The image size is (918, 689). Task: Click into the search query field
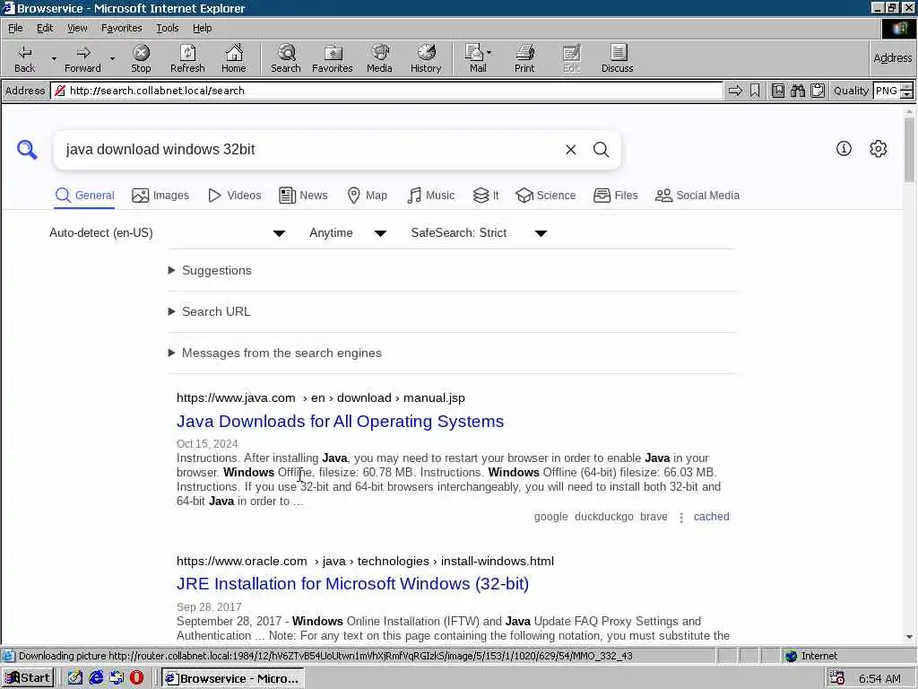[310, 150]
